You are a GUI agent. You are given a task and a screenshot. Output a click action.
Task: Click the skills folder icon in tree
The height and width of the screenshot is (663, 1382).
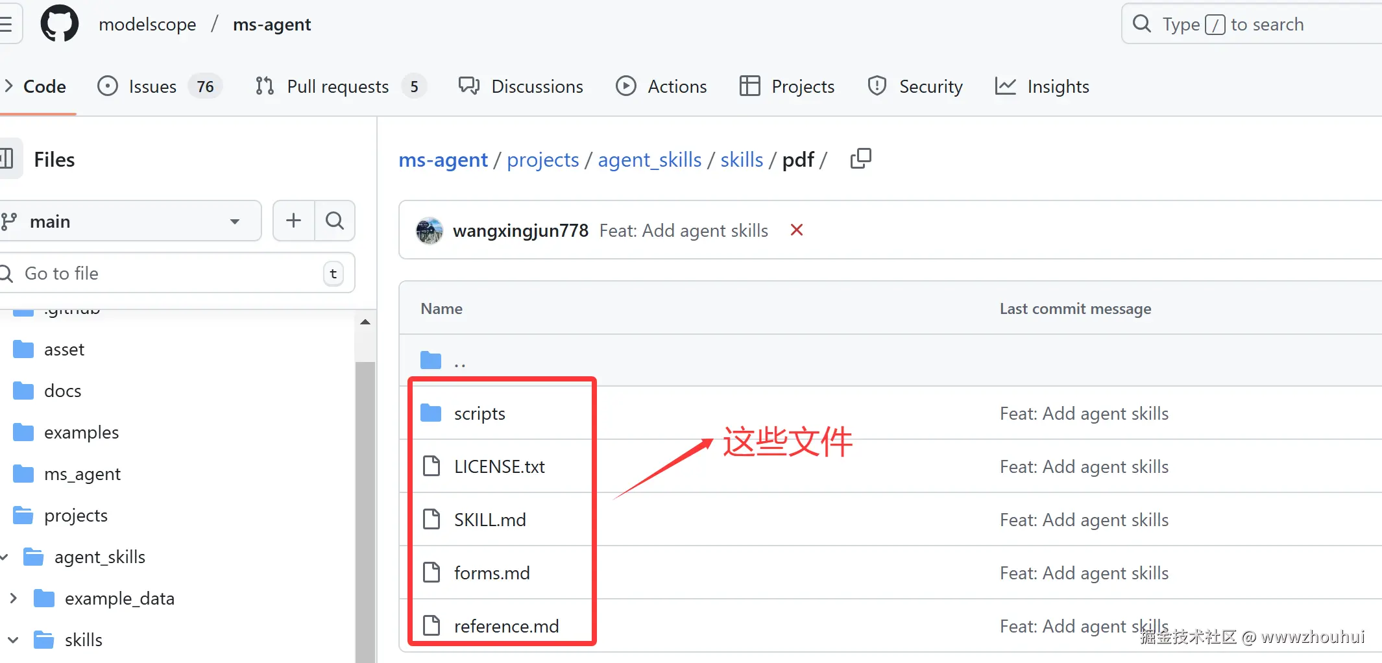tap(44, 640)
